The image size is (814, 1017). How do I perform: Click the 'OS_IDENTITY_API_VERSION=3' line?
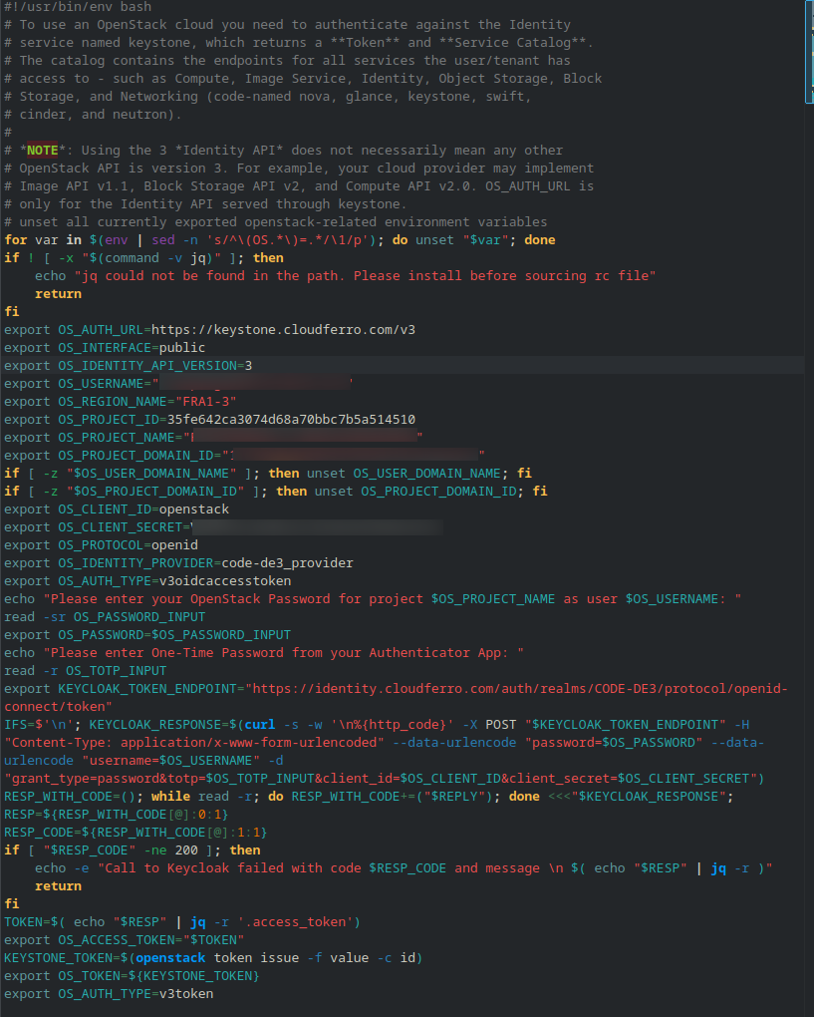pos(128,366)
